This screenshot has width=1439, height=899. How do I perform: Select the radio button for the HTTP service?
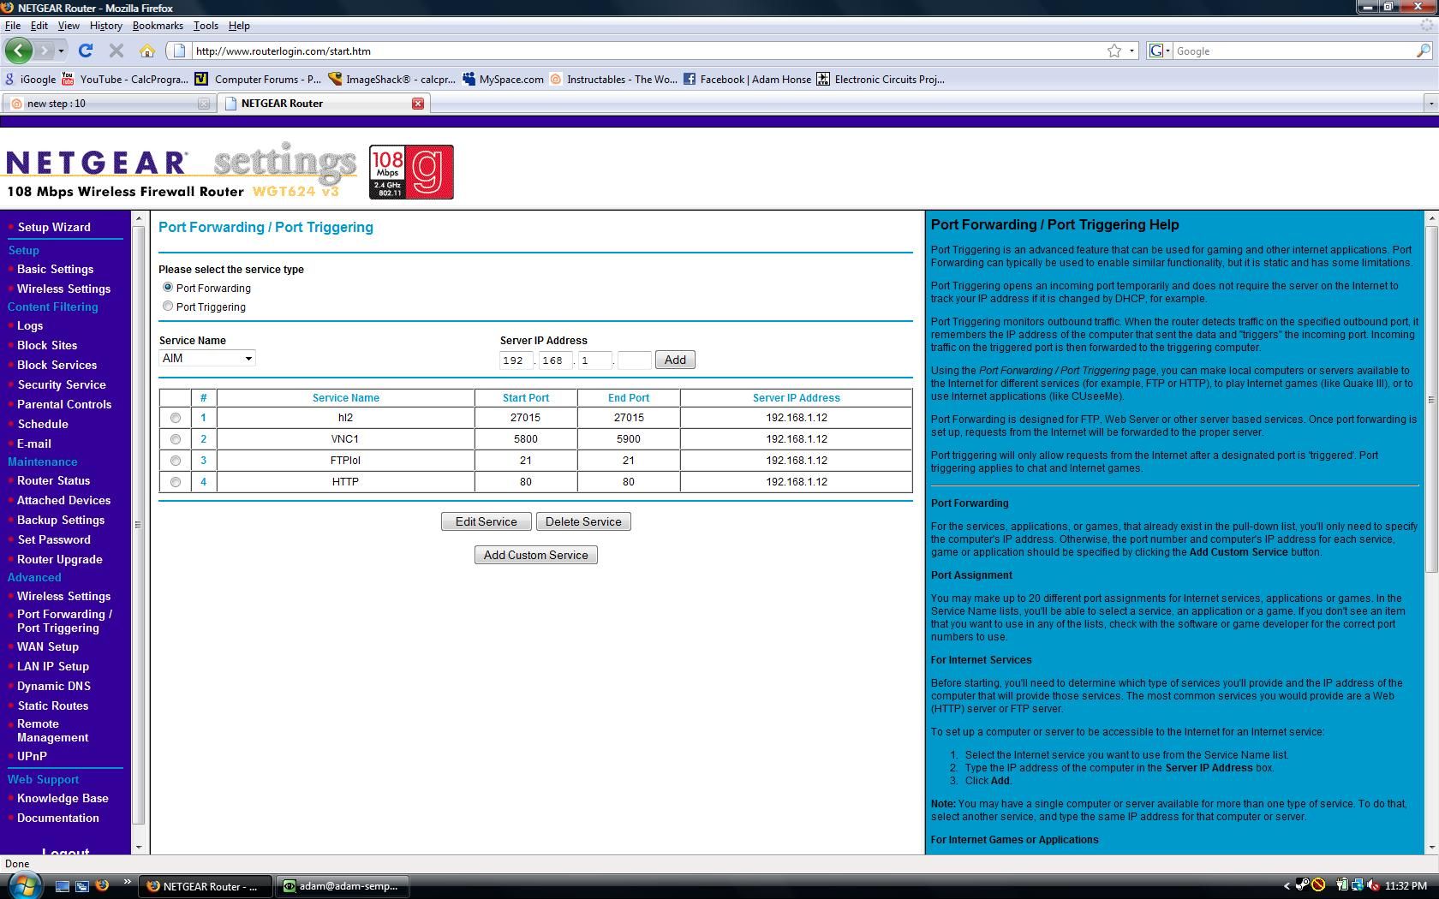point(176,482)
